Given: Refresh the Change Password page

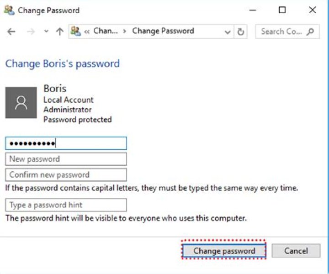Looking at the screenshot, I should tap(241, 32).
